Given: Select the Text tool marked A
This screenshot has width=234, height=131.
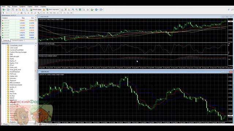Looking at the screenshot, I should [29, 13].
